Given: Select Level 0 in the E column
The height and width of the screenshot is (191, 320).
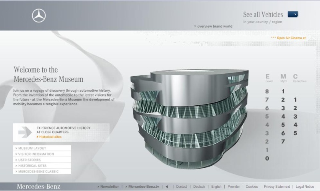Looking at the screenshot, I should point(267,158).
